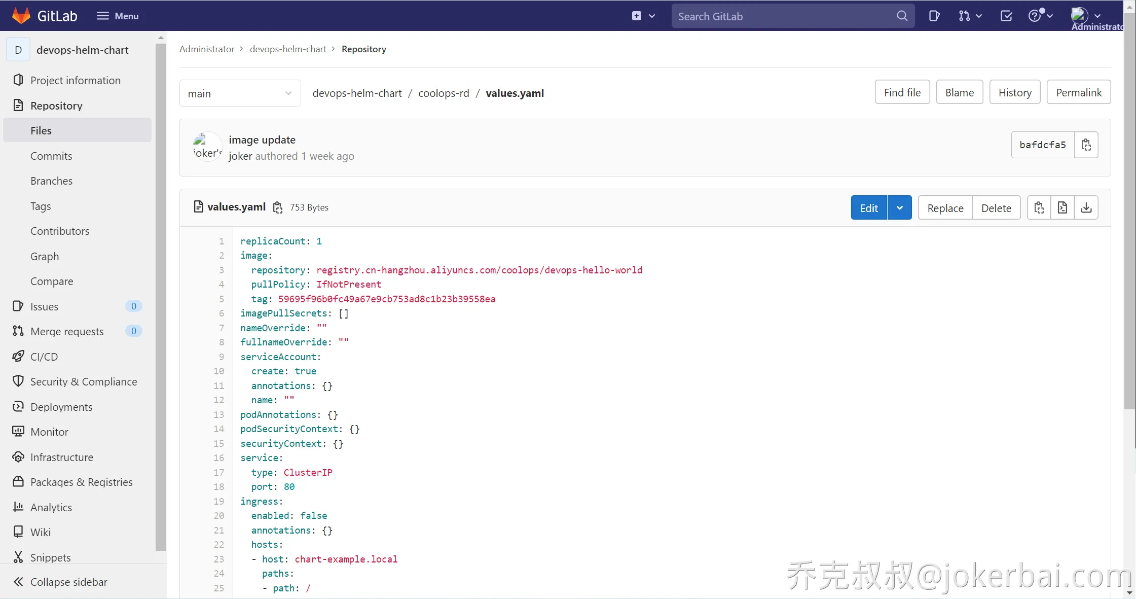Click coolops-rd folder path link
The width and height of the screenshot is (1136, 599).
[444, 93]
